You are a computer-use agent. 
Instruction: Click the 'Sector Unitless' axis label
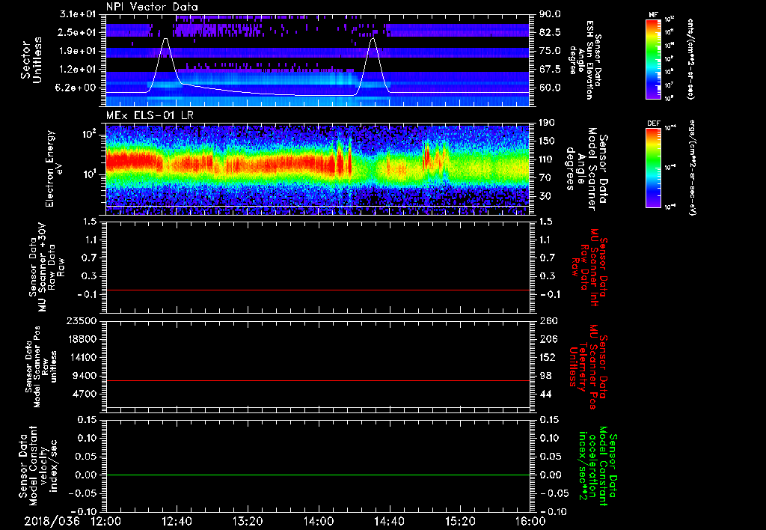click(x=31, y=60)
